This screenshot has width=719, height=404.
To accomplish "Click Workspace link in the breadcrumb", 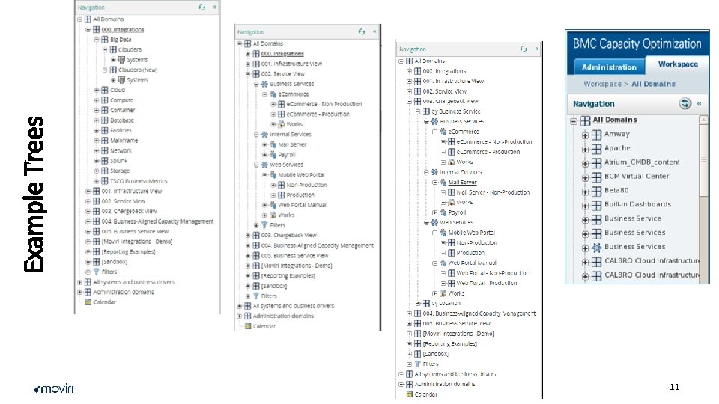I will pos(602,84).
